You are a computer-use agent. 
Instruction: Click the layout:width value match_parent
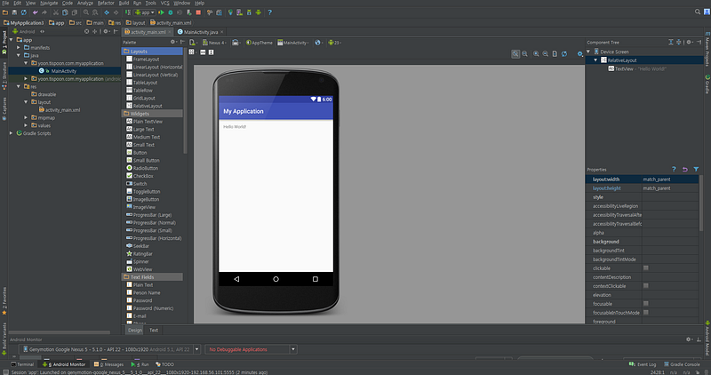click(670, 180)
